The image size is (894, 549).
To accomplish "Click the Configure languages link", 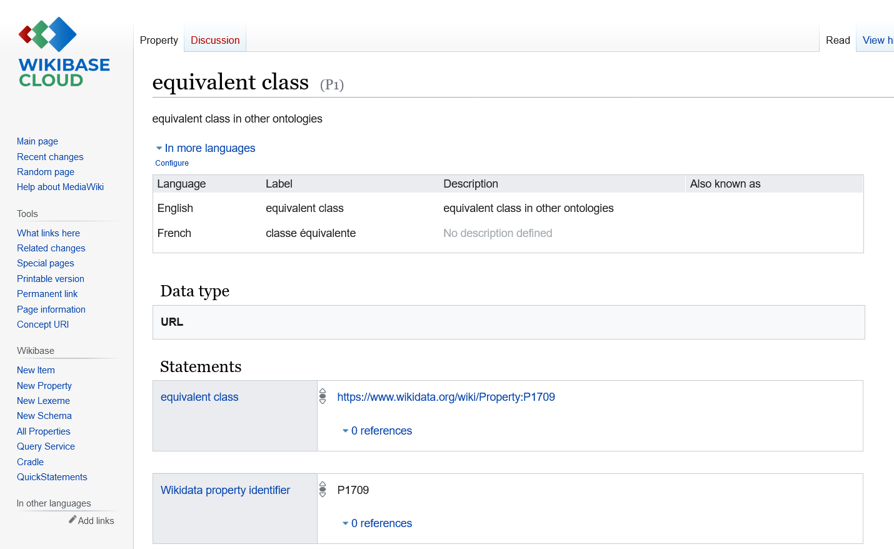I will 172,163.
